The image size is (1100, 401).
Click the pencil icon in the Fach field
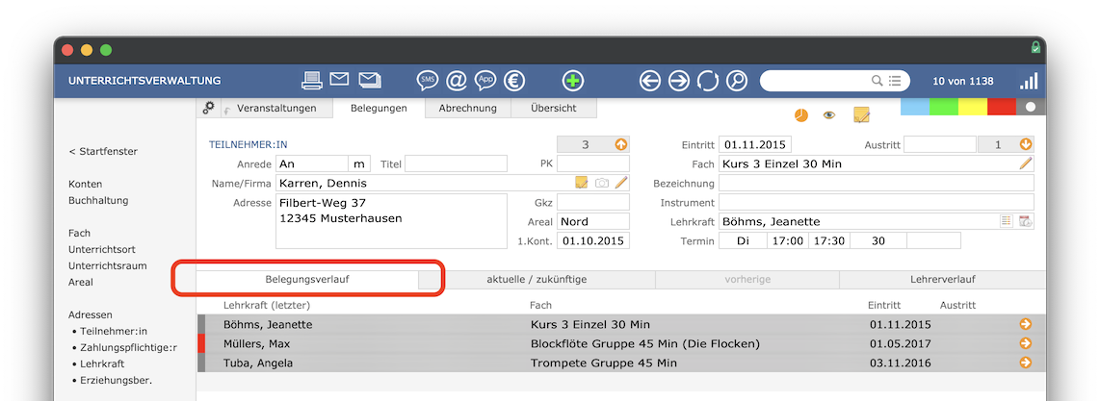tap(1026, 163)
